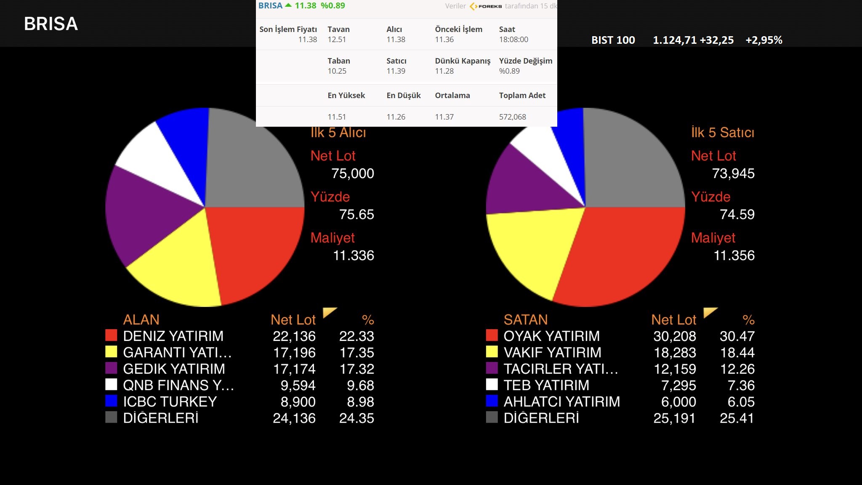Click the En Düşük value 11.26
Viewport: 862px width, 485px height.
coord(396,117)
